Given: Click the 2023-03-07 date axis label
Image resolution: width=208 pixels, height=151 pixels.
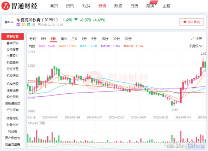Looking at the screenshot, I should tap(139, 117).
